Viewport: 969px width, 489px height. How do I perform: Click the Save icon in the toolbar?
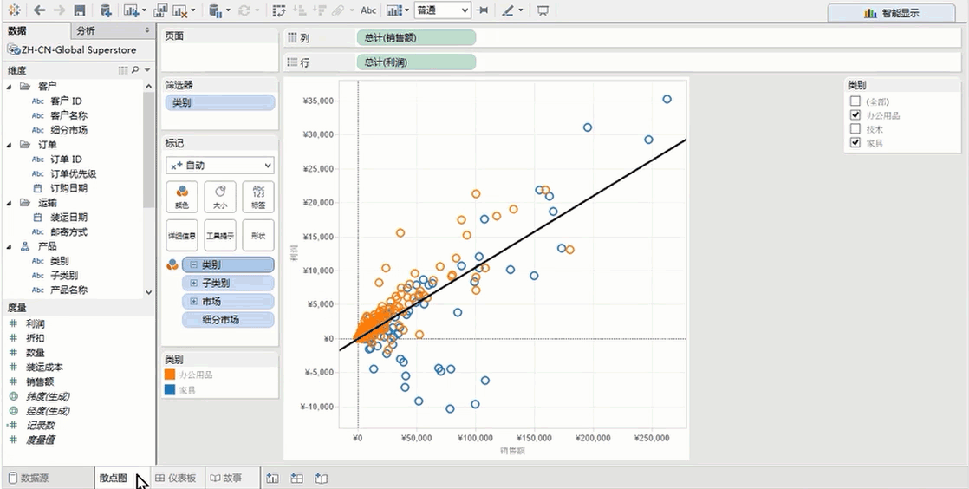pos(80,11)
